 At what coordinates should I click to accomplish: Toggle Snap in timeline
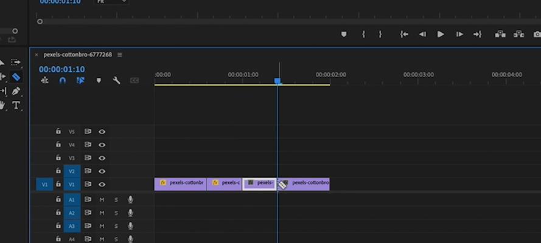coord(63,81)
